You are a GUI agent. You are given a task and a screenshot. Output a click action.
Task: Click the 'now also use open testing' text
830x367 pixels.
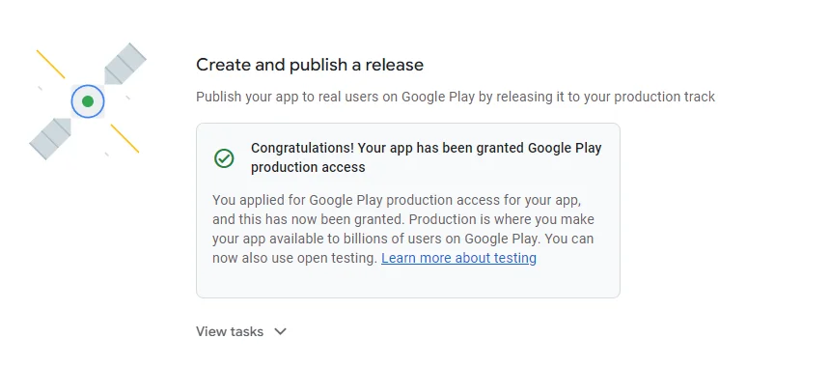294,258
